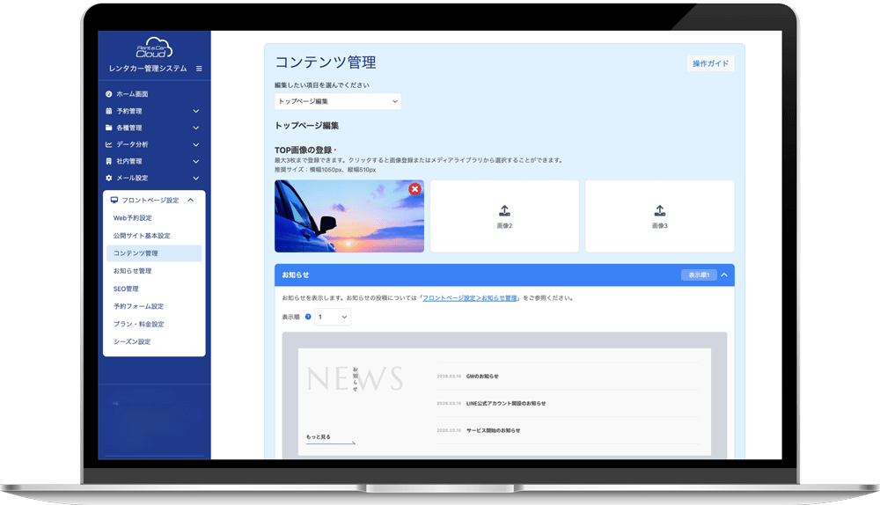Click the 予約管理 calendar icon
Viewport: 880px width, 505px height.
tap(109, 111)
